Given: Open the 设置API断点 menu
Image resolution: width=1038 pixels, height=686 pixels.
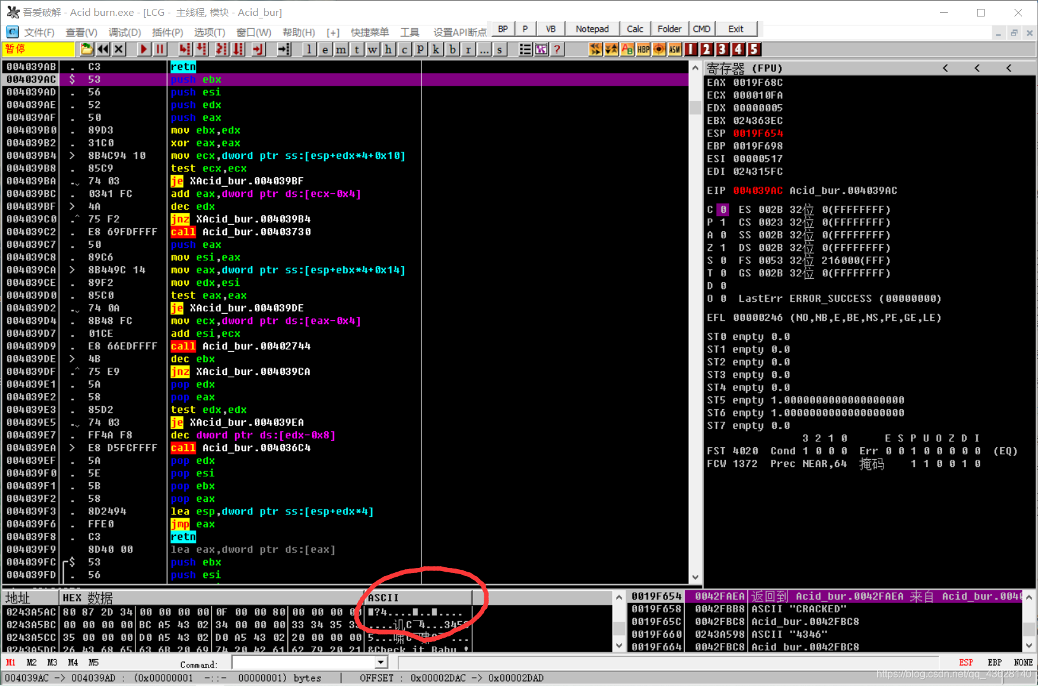Looking at the screenshot, I should tap(460, 32).
